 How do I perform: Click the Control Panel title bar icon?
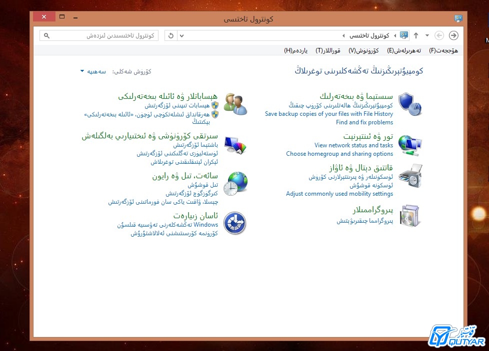[x=458, y=18]
